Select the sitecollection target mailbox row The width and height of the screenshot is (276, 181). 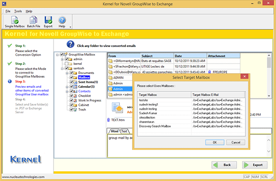(x=191, y=117)
